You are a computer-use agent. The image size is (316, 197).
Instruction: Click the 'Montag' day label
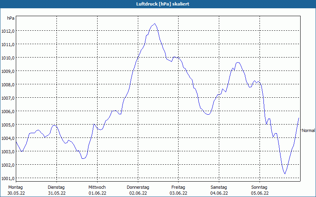15,188
